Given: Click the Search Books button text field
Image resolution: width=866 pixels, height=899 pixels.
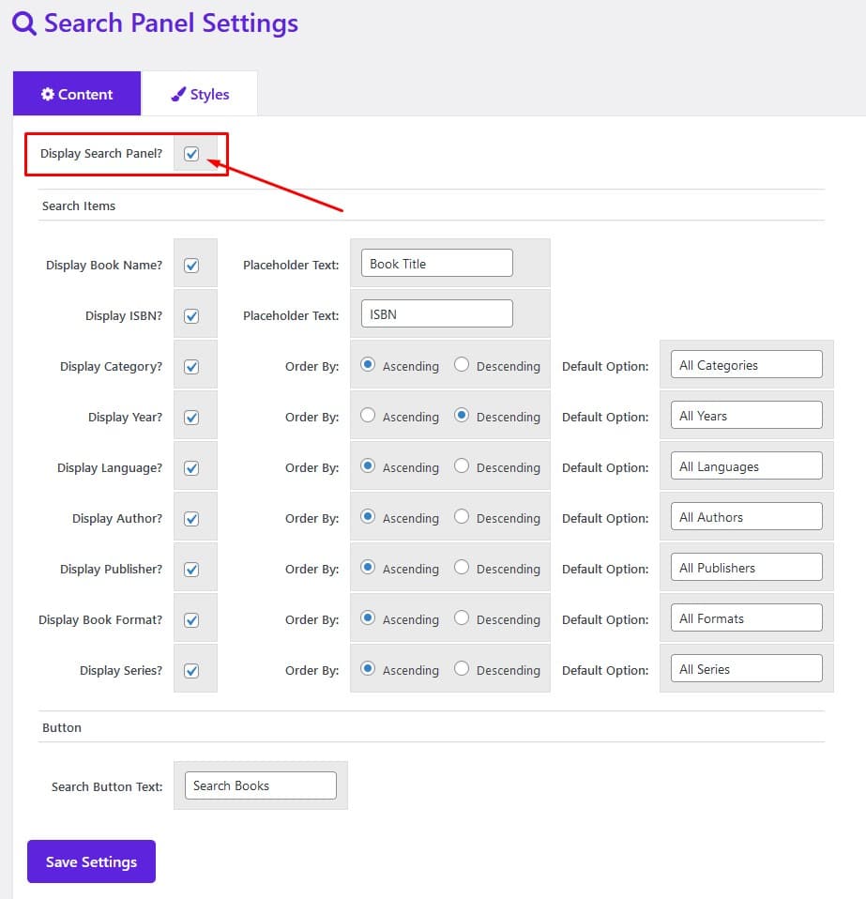Looking at the screenshot, I should coord(260,785).
